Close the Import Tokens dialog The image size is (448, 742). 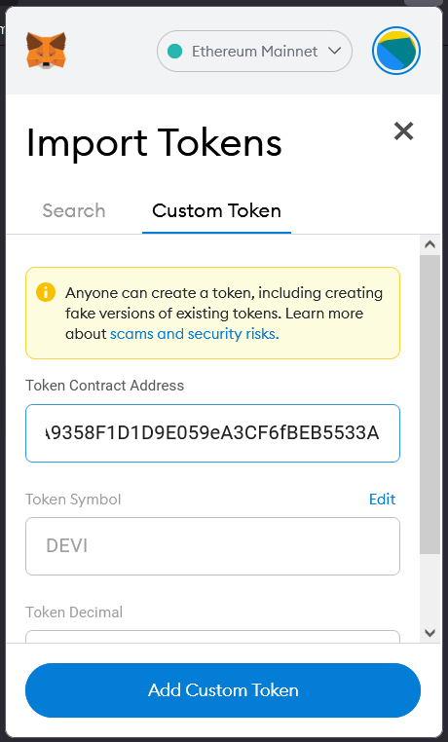pyautogui.click(x=403, y=131)
